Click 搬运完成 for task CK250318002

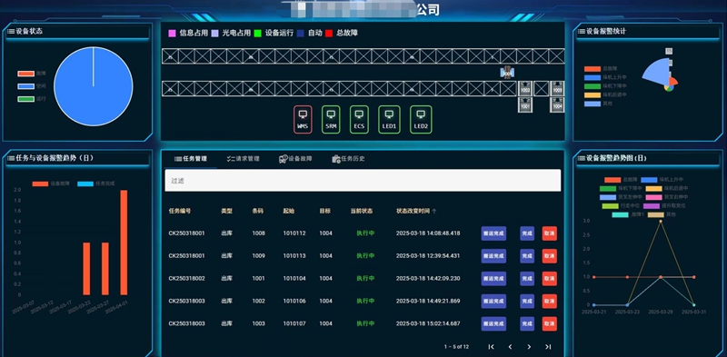(493, 279)
